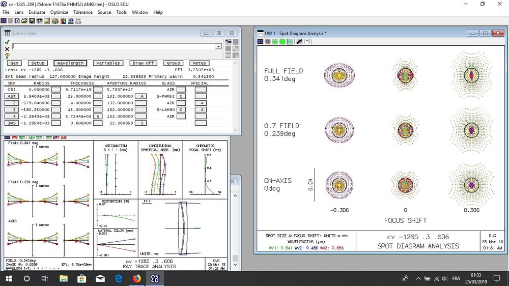The image size is (509, 286).
Task: Click the new lens document icon
Action: click(x=17, y=21)
